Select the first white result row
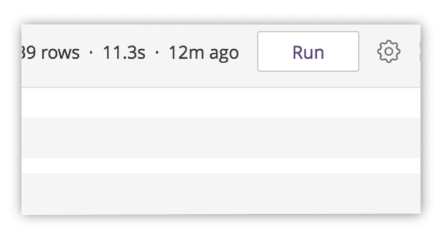The width and height of the screenshot is (442, 238). click(x=221, y=103)
